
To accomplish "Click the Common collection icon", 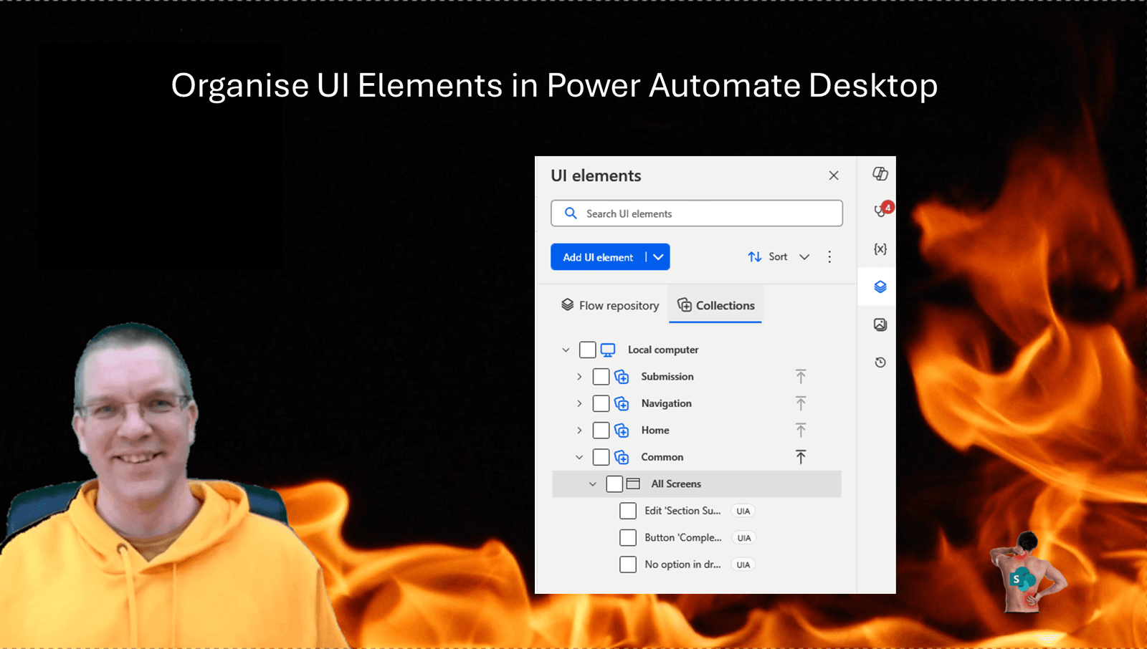I will [x=622, y=457].
